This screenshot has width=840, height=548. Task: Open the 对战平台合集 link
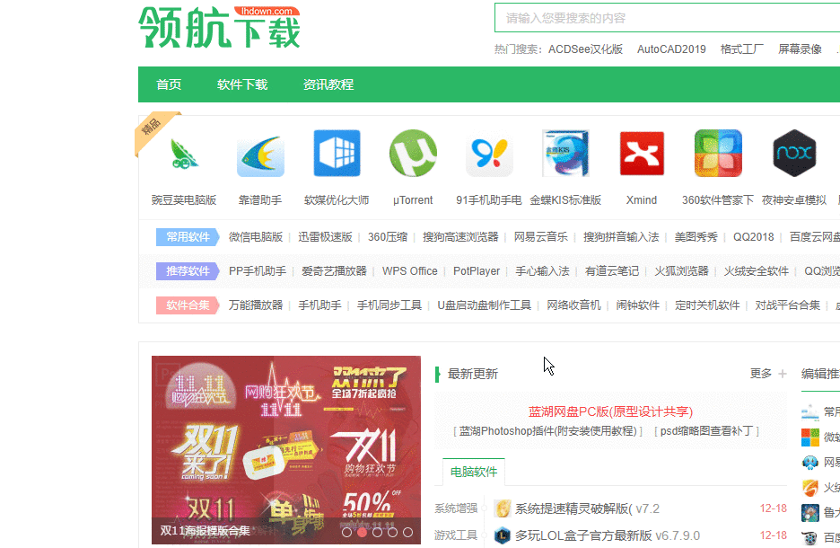(788, 305)
